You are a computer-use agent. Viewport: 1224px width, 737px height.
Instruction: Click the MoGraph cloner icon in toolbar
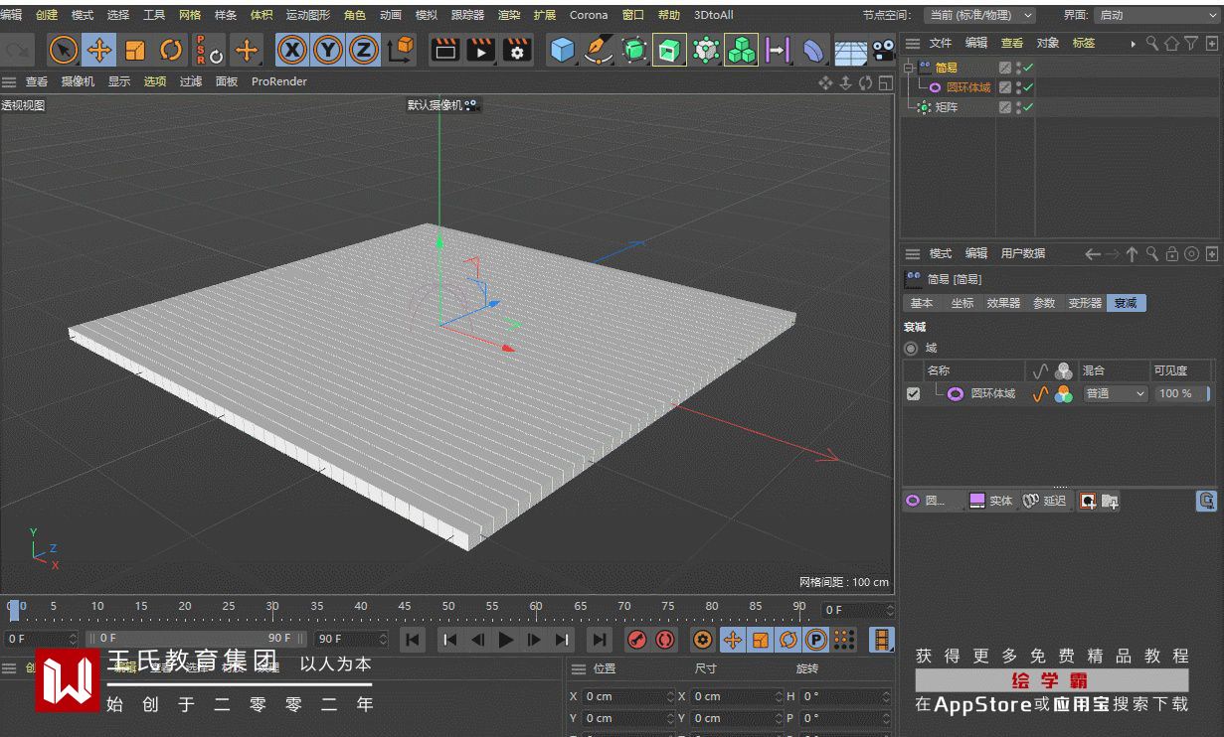click(x=741, y=50)
